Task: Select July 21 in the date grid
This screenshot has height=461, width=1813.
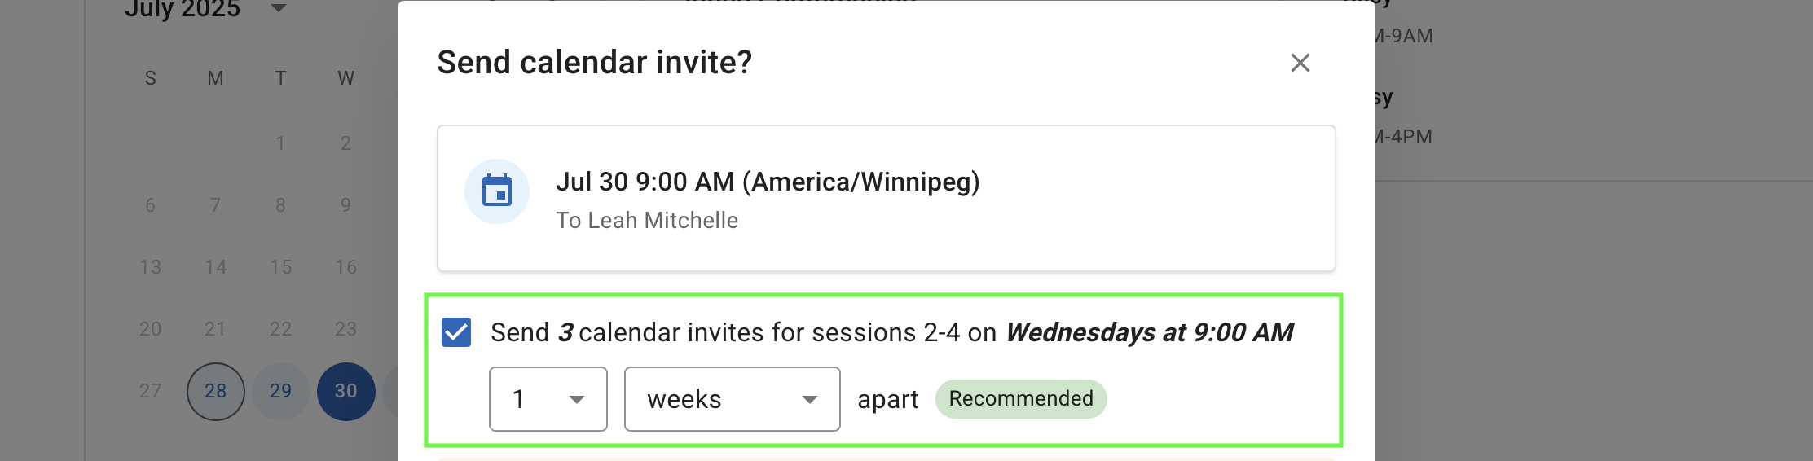Action: pyautogui.click(x=215, y=329)
